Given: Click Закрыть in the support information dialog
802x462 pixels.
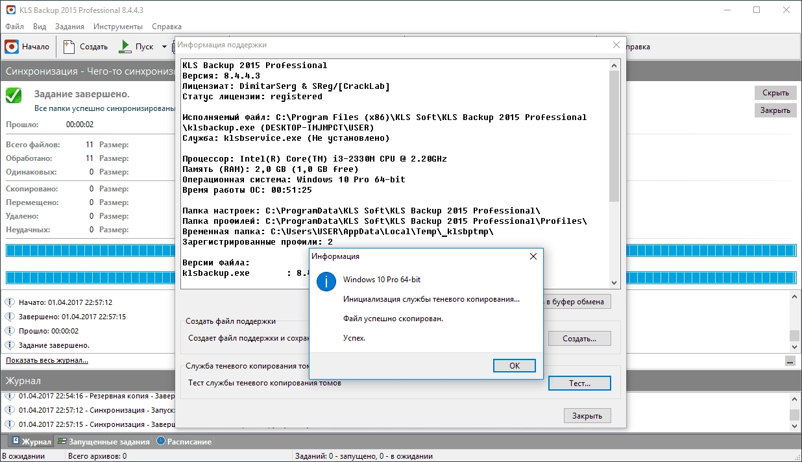Looking at the screenshot, I should pyautogui.click(x=587, y=416).
